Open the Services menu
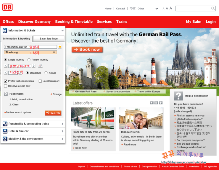 coord(104,22)
